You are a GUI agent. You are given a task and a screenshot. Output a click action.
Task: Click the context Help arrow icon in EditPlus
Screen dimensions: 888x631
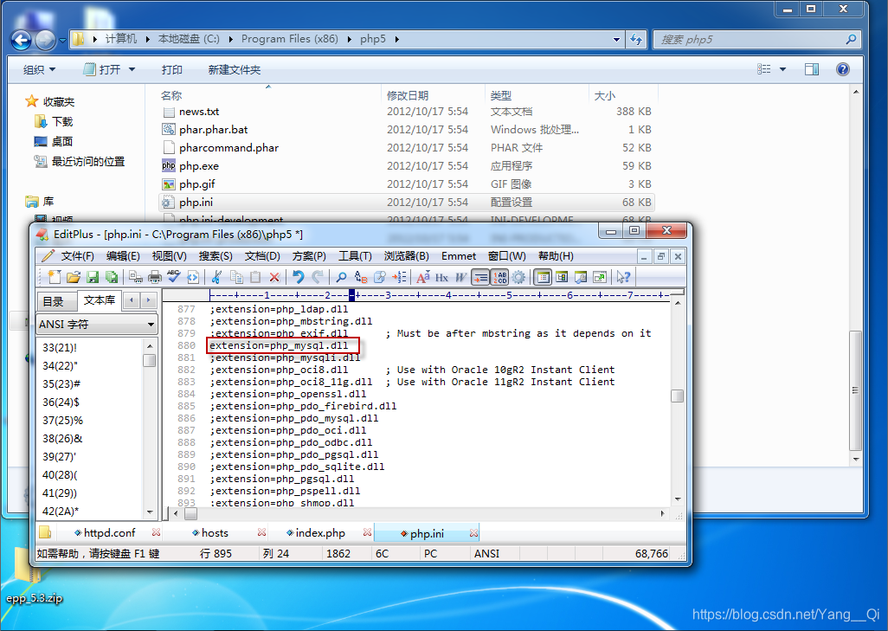623,277
